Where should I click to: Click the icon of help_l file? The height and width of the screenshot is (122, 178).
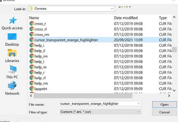coord(32,61)
